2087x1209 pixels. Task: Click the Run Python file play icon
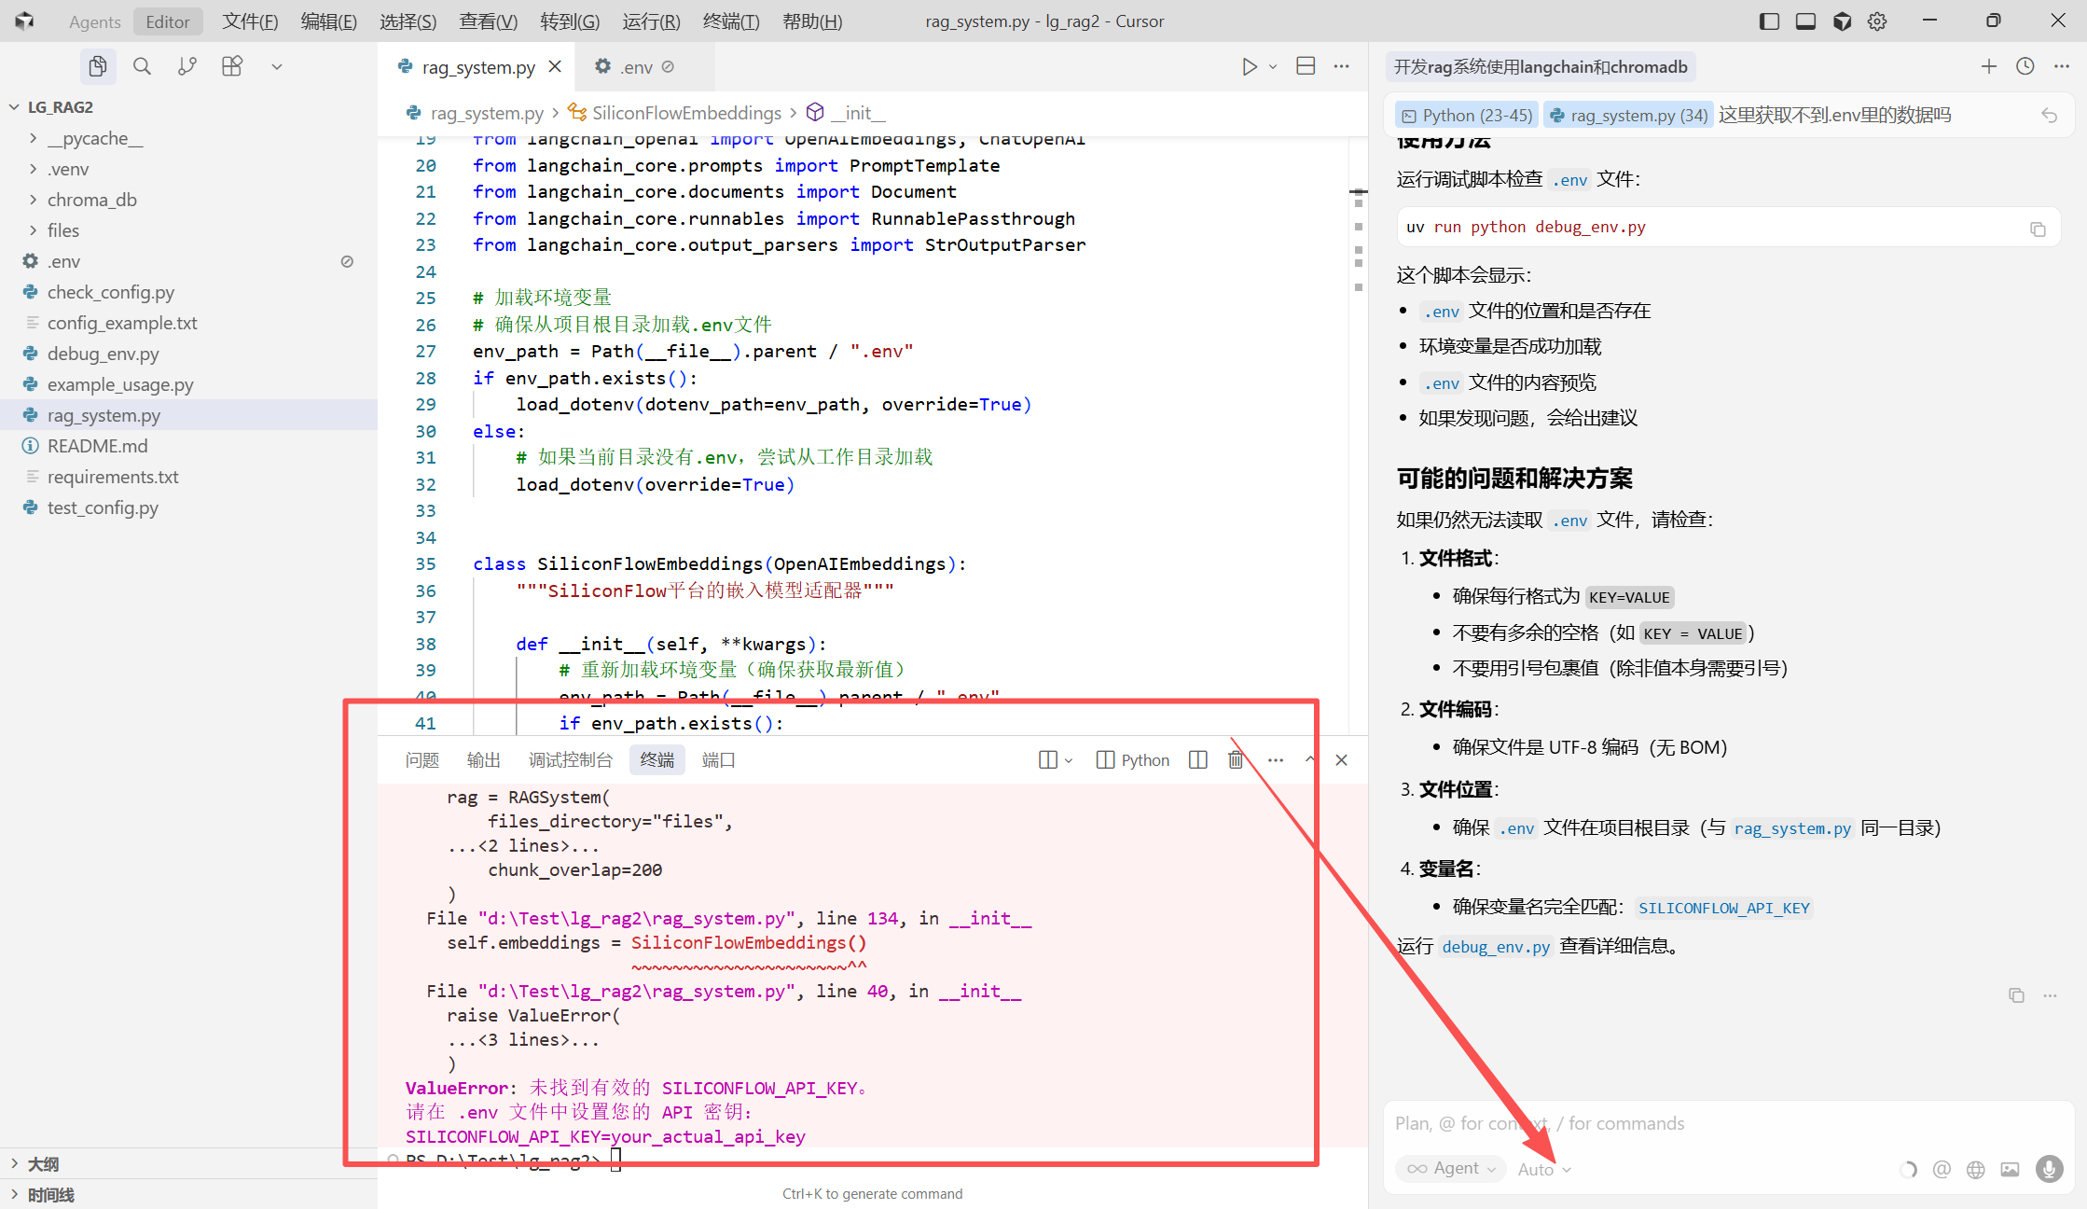click(x=1249, y=67)
